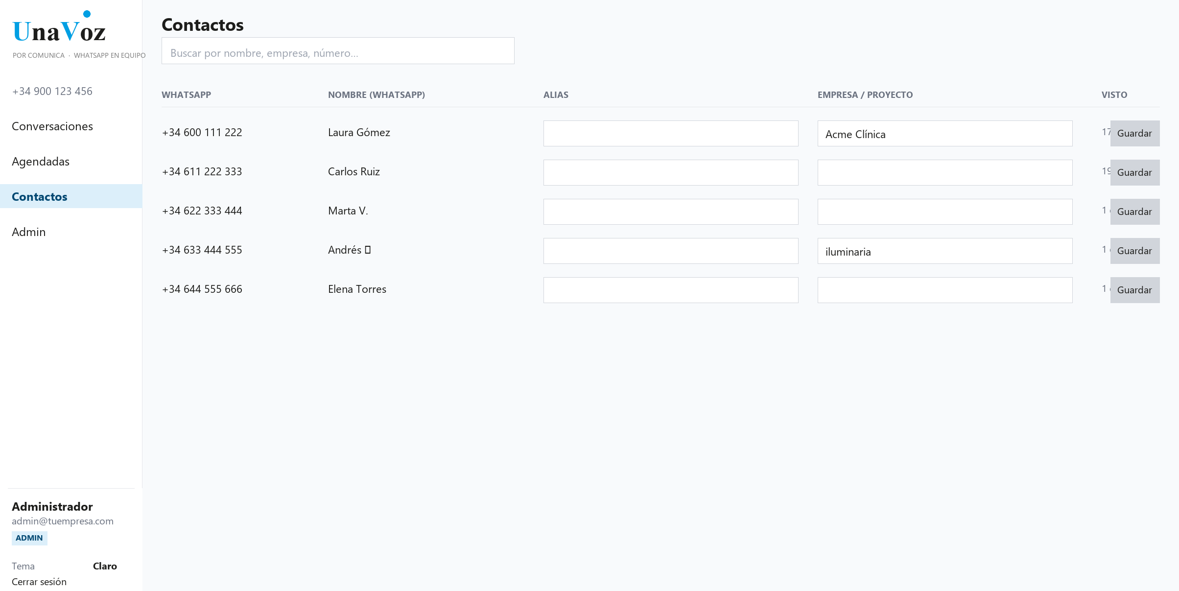Select the Contactos sidebar item
Screen dimensions: 1179x591
[x=40, y=197]
